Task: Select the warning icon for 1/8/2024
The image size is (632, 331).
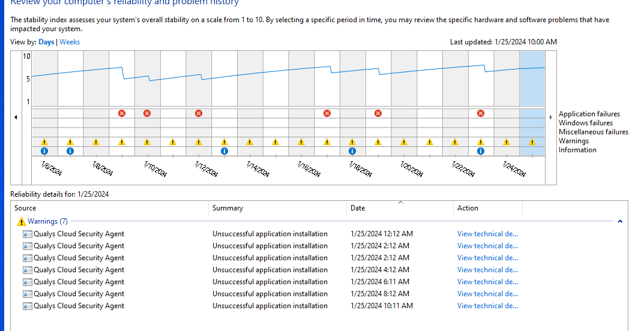Action: [x=96, y=142]
